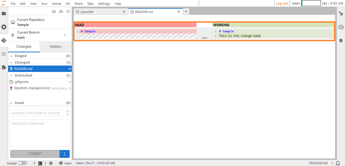This screenshot has height=166, width=345.
Task: Open the Help menu
Action: 118,4
